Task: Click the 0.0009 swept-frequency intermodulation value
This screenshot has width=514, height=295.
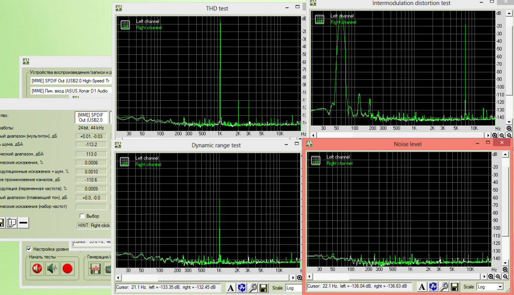Action: coord(92,189)
